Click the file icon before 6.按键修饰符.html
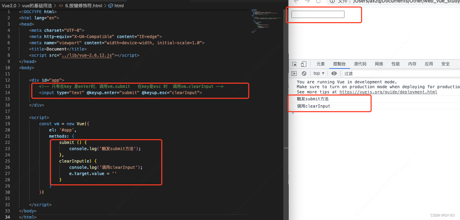Viewport: 460px width, 220px height. click(x=61, y=6)
